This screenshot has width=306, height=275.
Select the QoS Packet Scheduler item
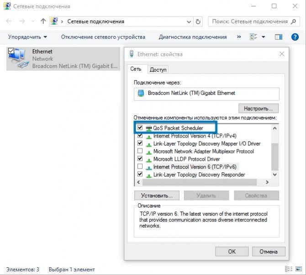pyautogui.click(x=178, y=128)
